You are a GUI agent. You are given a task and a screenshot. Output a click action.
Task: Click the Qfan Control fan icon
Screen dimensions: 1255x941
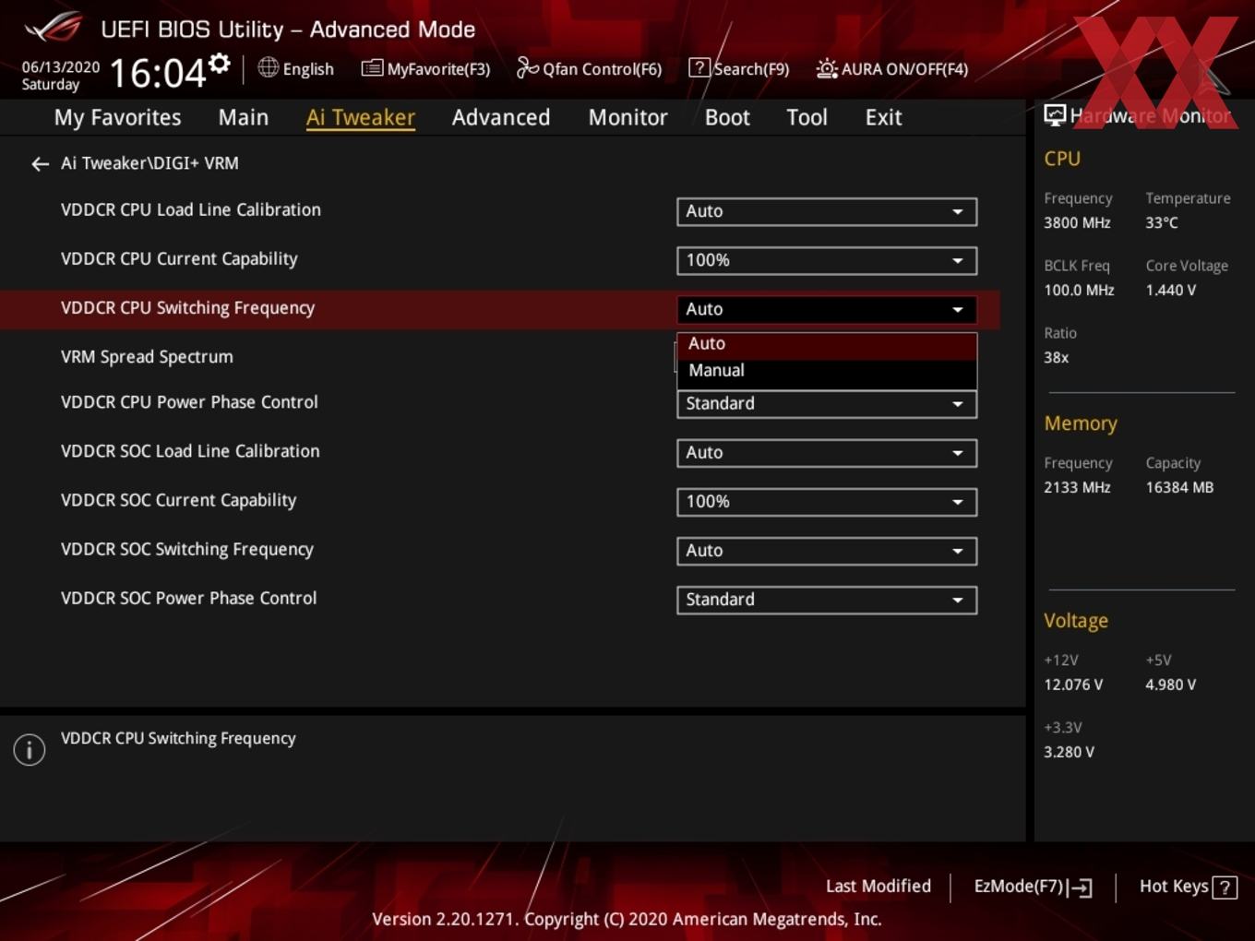click(528, 67)
